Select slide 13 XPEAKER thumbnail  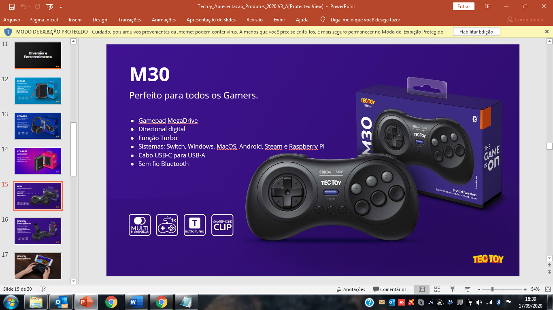pyautogui.click(x=38, y=126)
